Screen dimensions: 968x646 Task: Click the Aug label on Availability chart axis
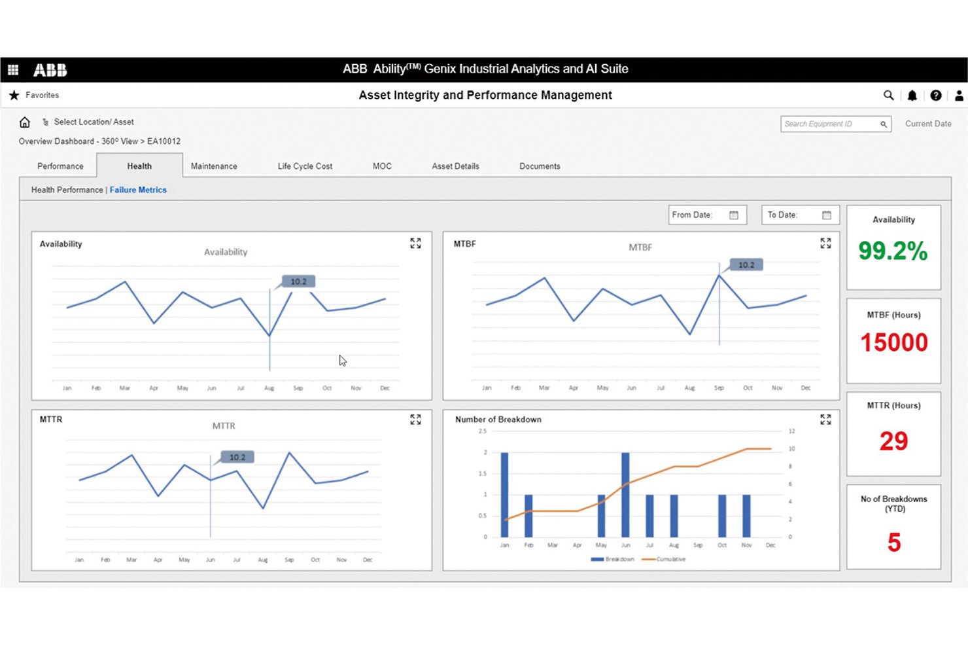click(x=269, y=388)
